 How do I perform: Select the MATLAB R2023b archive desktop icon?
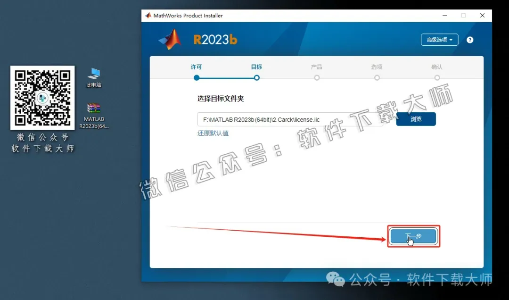(94, 116)
